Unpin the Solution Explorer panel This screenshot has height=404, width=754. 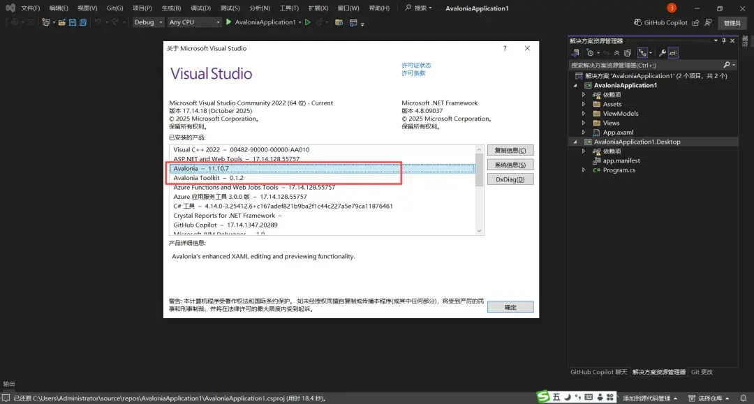point(723,40)
